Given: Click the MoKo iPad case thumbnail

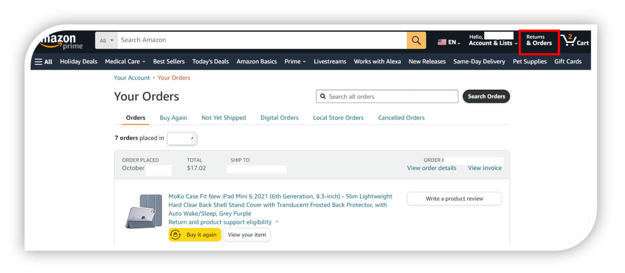Looking at the screenshot, I should tap(143, 211).
